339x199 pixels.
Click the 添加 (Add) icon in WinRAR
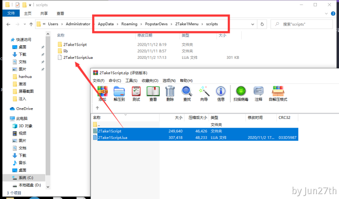102,93
